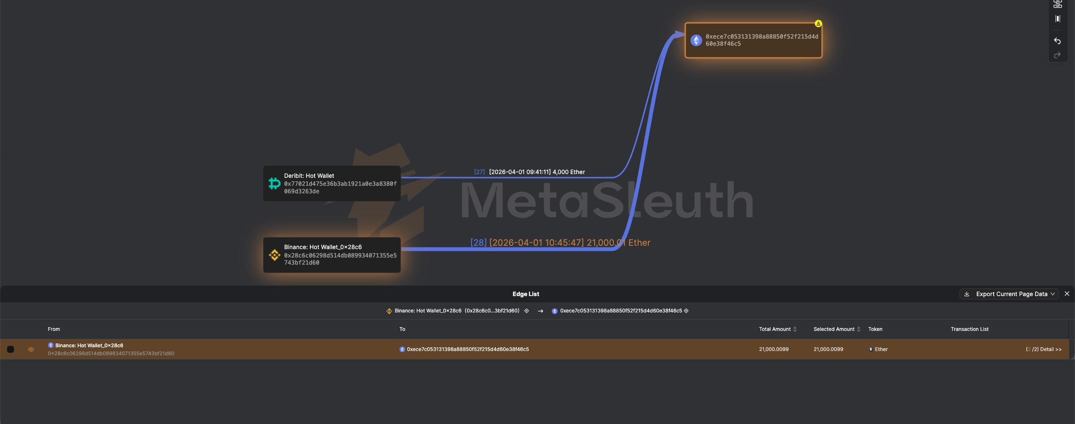This screenshot has height=424, width=1075.
Task: Close the Edge List panel
Action: tap(1067, 294)
